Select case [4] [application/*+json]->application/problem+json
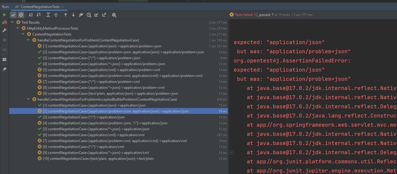The width and height of the screenshot is (397, 174). [x=119, y=64]
